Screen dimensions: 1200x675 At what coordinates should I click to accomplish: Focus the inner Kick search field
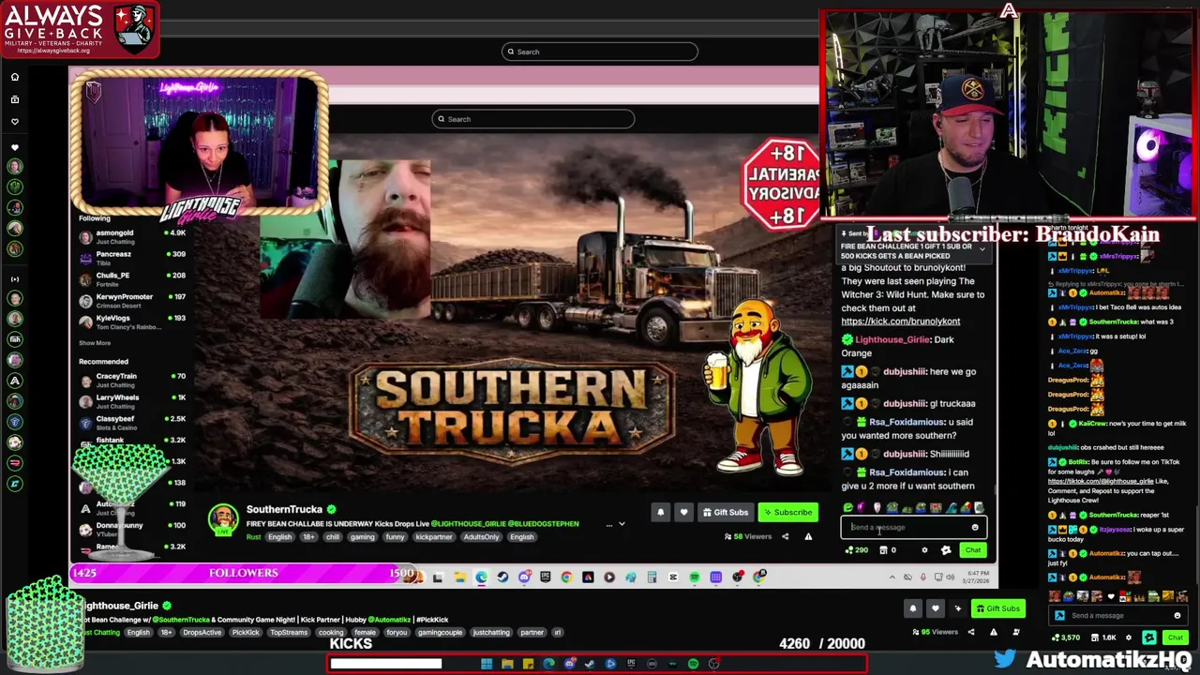pos(532,119)
